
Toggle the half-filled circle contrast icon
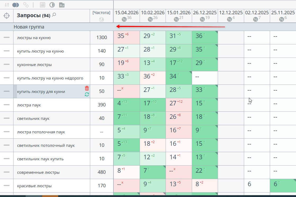coord(52,5)
